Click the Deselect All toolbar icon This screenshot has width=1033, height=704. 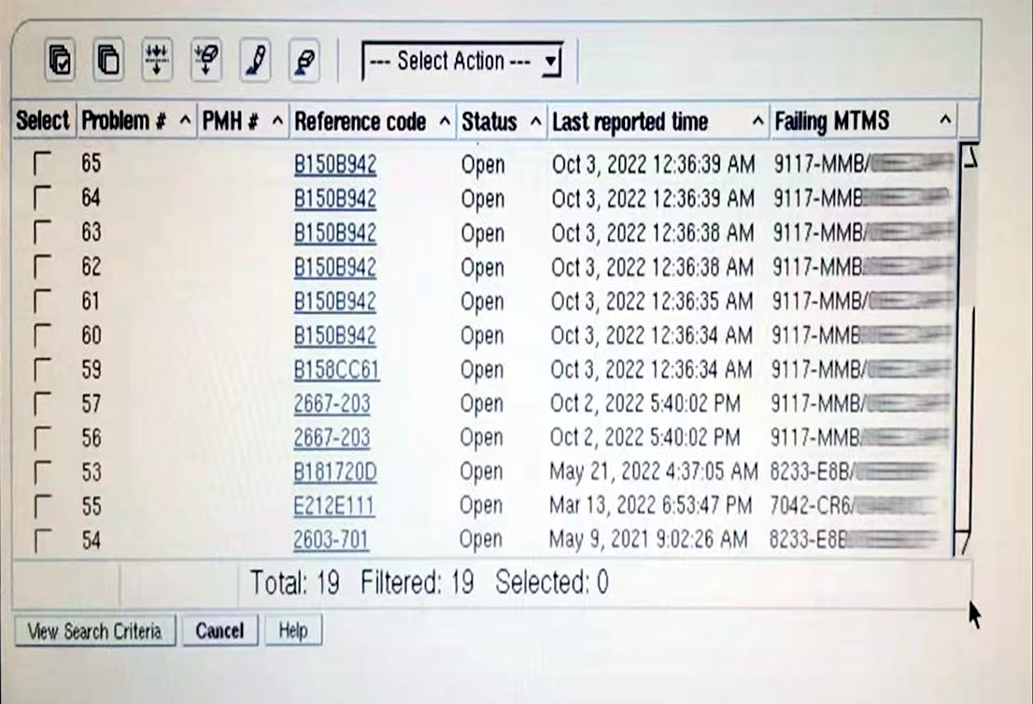tap(108, 62)
